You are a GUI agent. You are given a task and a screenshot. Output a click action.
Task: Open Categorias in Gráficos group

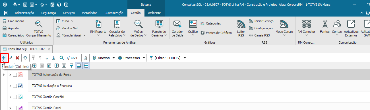pos(210,23)
